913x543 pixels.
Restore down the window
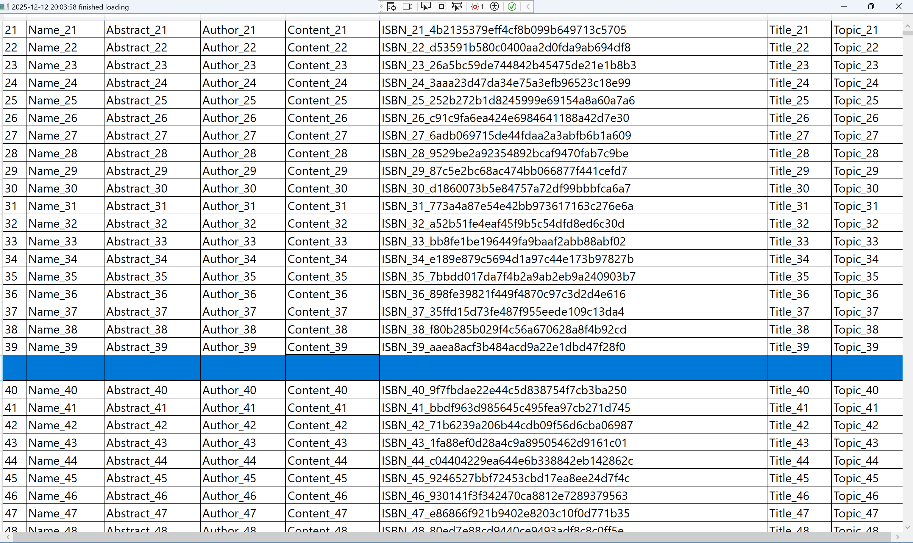(871, 7)
